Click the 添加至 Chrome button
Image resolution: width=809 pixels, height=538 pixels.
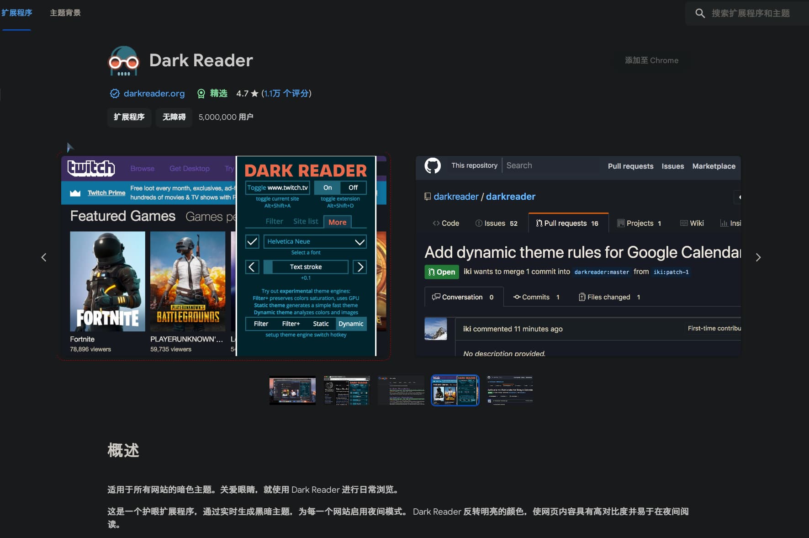651,60
